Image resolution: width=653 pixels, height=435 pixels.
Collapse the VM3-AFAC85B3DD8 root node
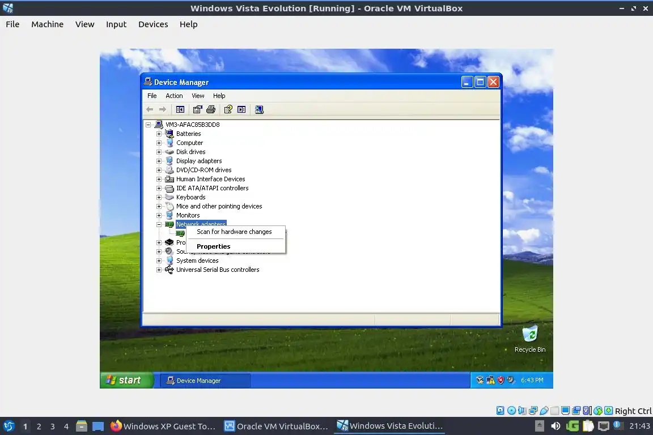click(148, 125)
